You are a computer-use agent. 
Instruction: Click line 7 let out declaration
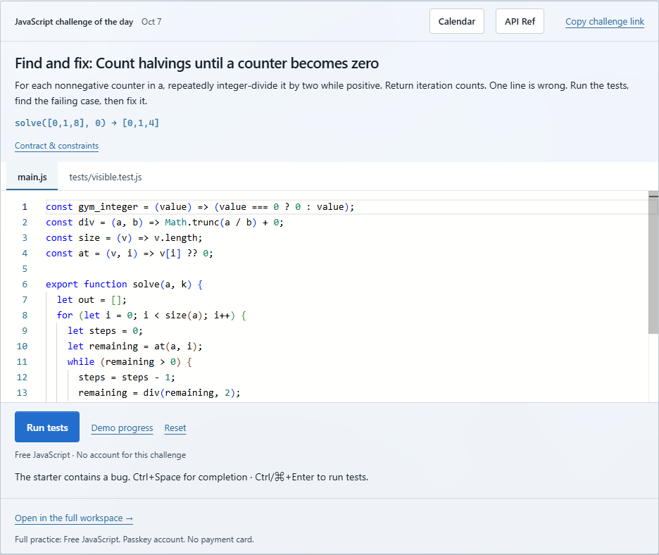click(x=92, y=300)
